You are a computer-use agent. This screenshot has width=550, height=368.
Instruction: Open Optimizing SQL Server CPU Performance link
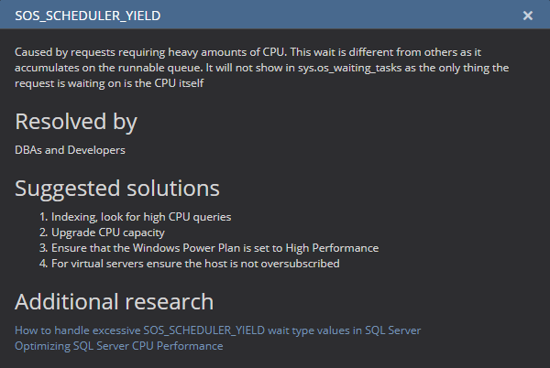point(119,346)
